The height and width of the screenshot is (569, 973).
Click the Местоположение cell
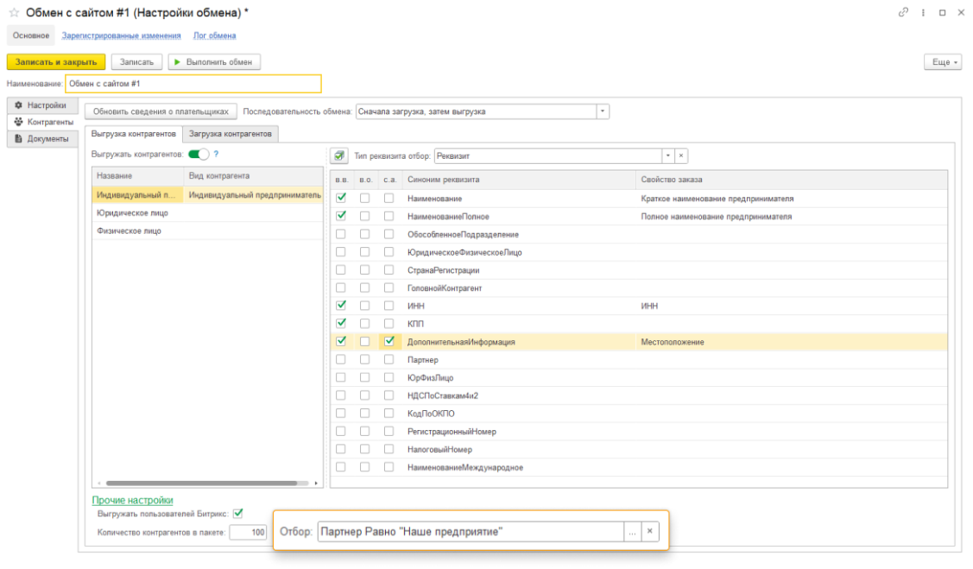click(x=792, y=342)
